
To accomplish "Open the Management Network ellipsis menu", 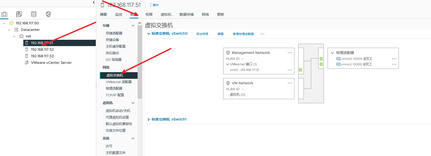I will [290, 53].
